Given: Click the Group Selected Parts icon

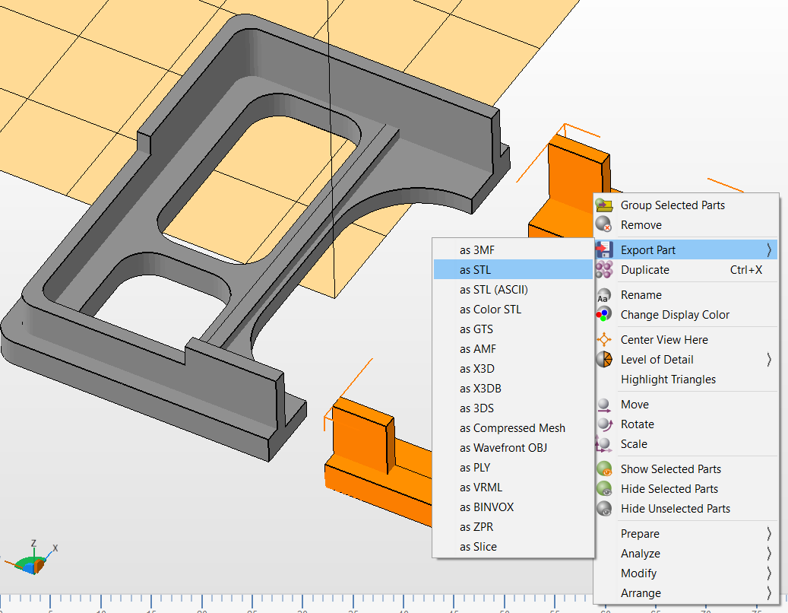Looking at the screenshot, I should [604, 205].
